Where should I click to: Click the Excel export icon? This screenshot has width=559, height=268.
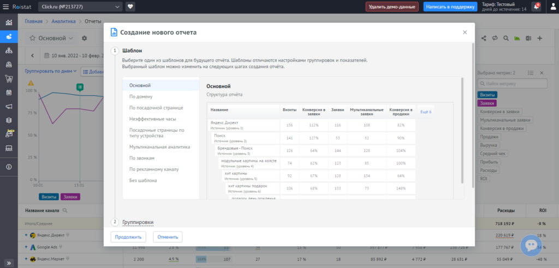pos(528,39)
